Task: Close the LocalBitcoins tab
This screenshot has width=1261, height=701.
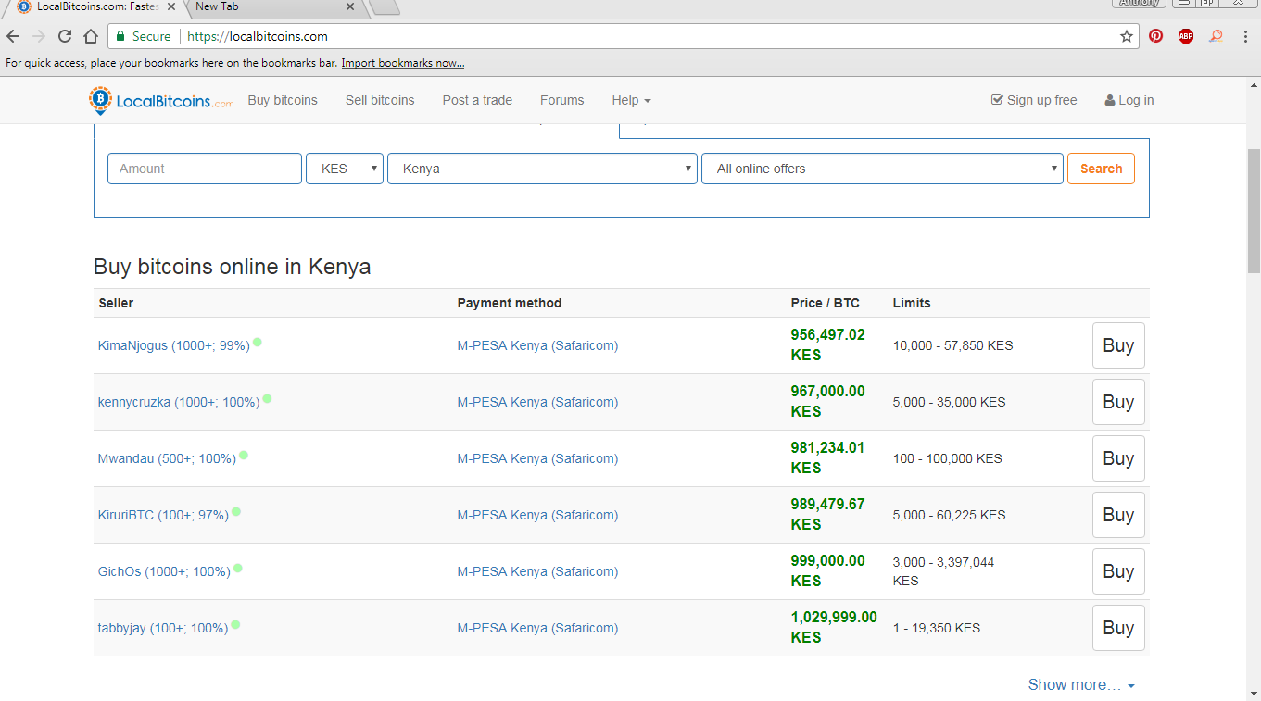Action: pyautogui.click(x=171, y=6)
